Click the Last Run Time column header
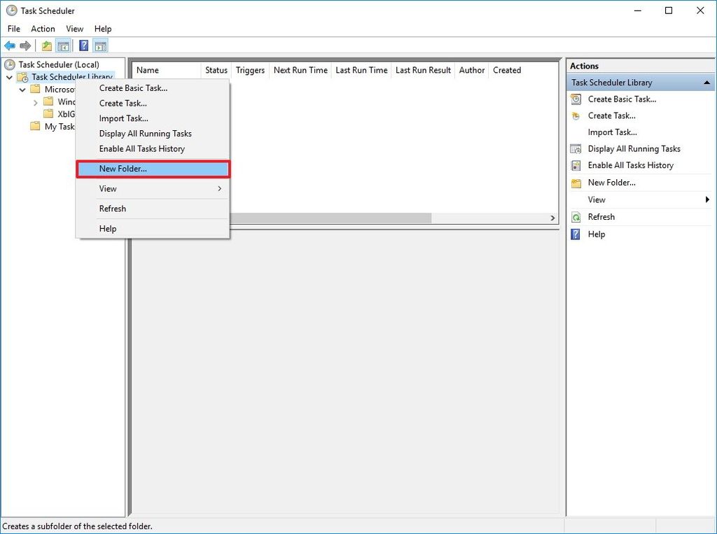This screenshot has height=534, width=717. (361, 70)
